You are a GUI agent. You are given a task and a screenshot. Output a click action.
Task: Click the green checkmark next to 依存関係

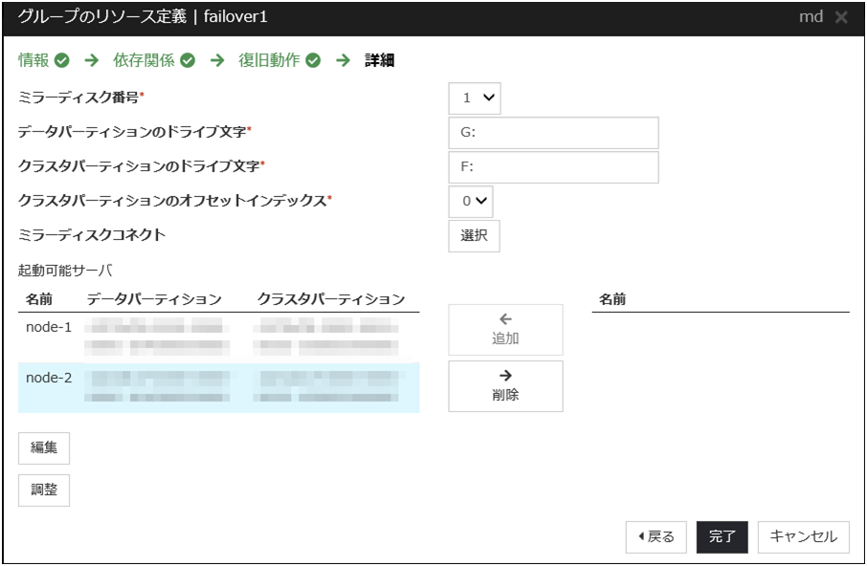pyautogui.click(x=188, y=61)
